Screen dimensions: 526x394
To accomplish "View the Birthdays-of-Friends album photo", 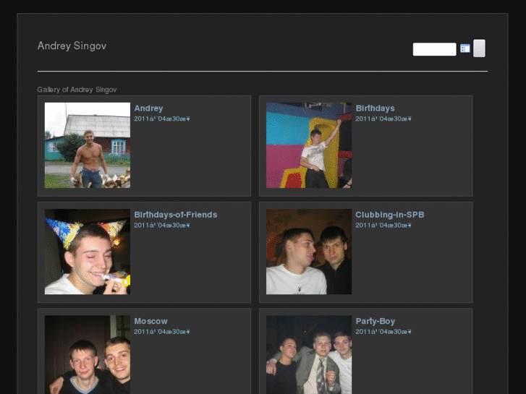I will click(x=88, y=252).
